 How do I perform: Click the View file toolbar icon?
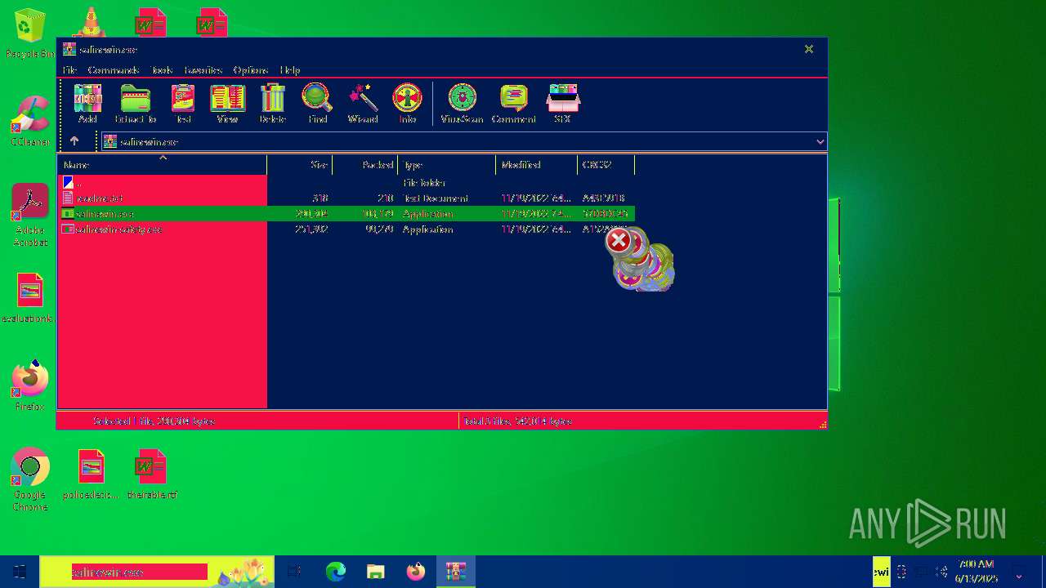pyautogui.click(x=227, y=103)
